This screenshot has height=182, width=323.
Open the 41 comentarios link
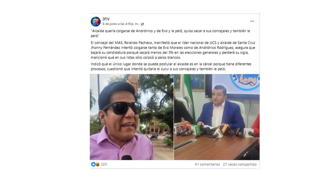coord(207,164)
